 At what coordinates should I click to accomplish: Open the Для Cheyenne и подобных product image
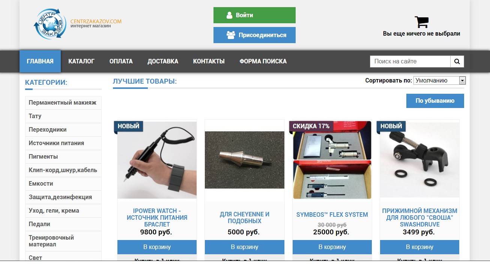coord(245,160)
